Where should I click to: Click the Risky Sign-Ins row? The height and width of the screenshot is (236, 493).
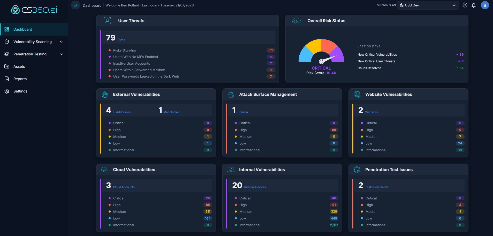coord(192,50)
